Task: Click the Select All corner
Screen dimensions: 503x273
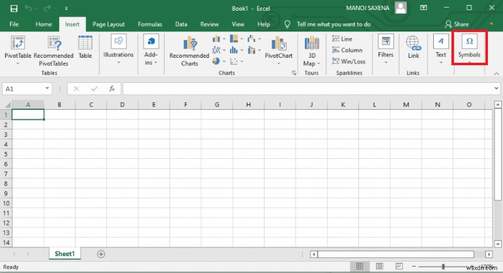Action: [7, 105]
